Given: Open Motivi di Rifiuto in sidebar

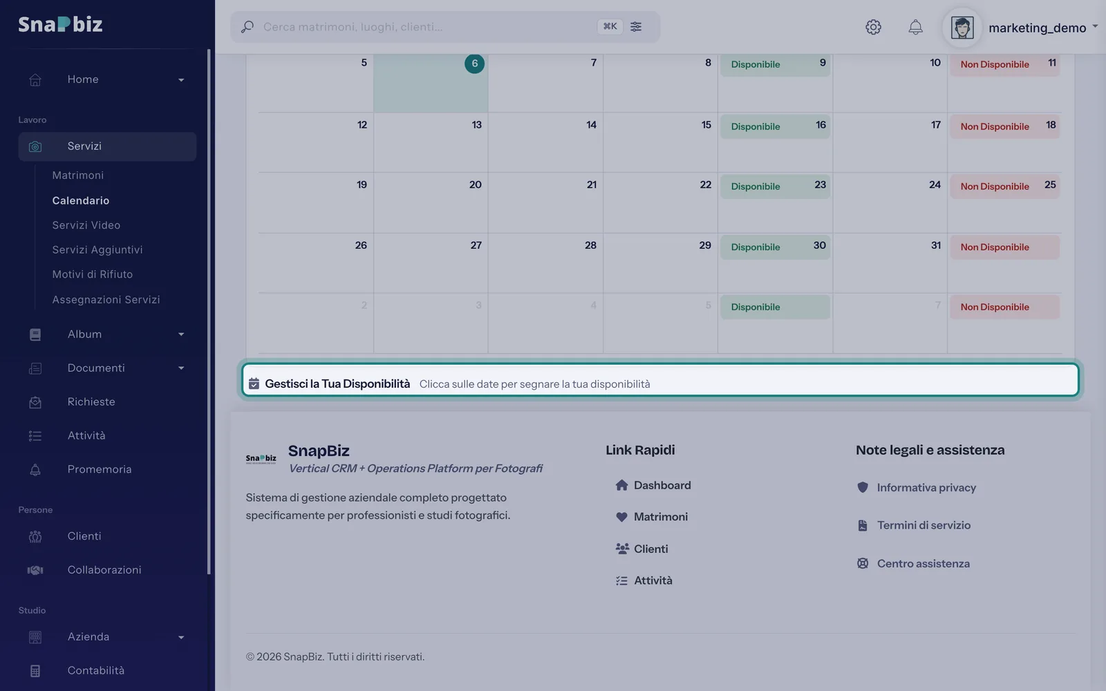Looking at the screenshot, I should click(93, 274).
